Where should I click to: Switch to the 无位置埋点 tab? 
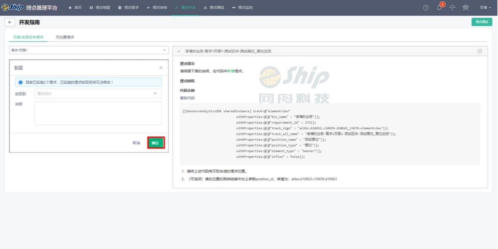point(65,37)
